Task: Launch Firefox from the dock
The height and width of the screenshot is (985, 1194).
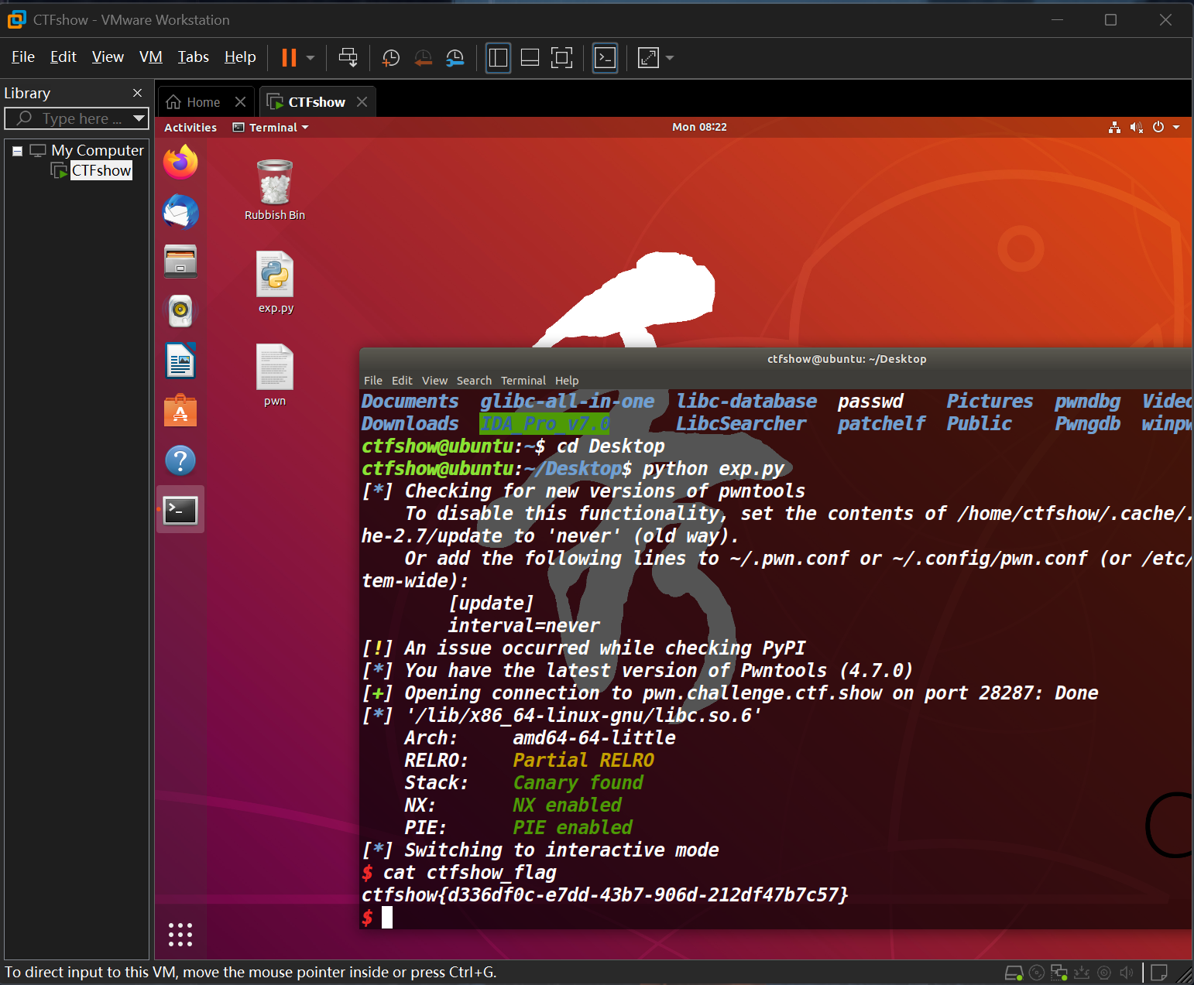Action: (180, 162)
